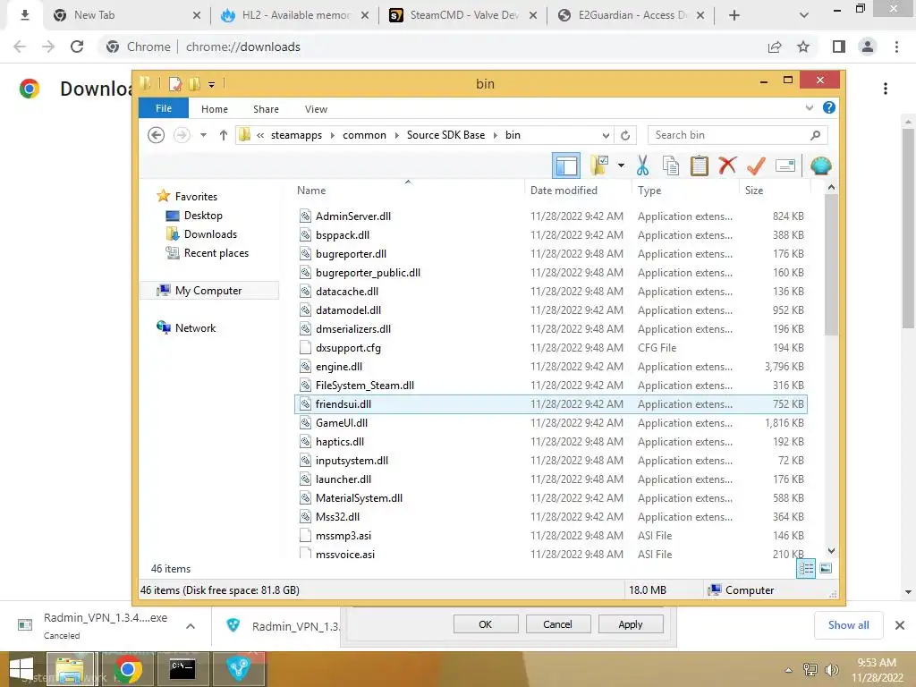Click Show all downloads link

pyautogui.click(x=848, y=625)
